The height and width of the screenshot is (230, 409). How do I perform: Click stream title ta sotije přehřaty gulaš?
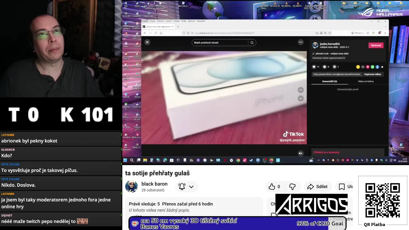158,173
